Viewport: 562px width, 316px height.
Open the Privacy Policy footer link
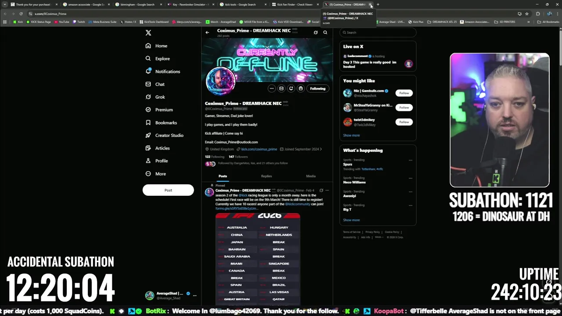372,232
